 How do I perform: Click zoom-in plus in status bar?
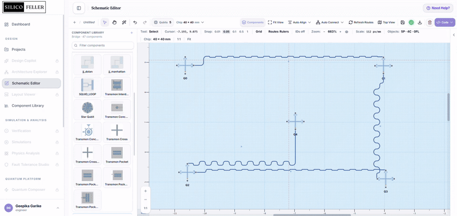340,32
